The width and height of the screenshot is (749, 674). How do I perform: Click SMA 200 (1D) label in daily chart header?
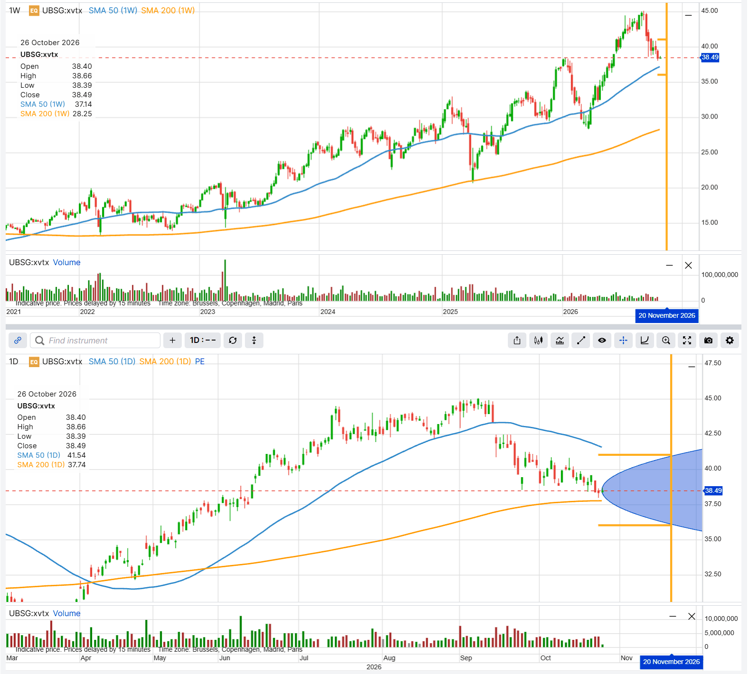165,361
